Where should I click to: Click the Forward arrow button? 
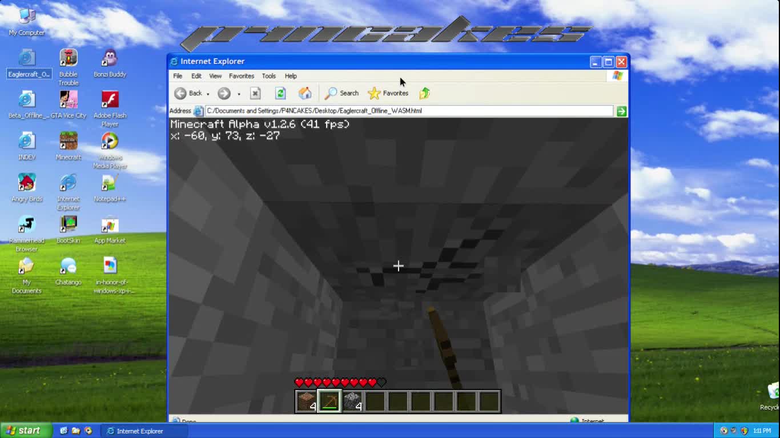point(224,93)
